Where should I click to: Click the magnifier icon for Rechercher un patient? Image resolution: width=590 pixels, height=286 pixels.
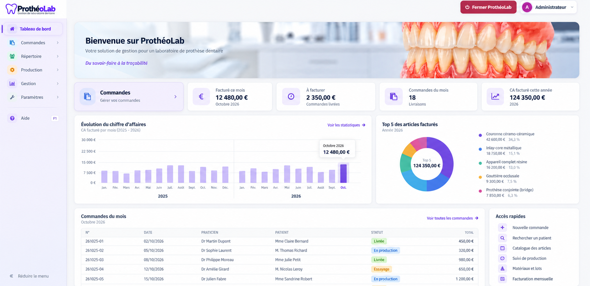pyautogui.click(x=502, y=238)
